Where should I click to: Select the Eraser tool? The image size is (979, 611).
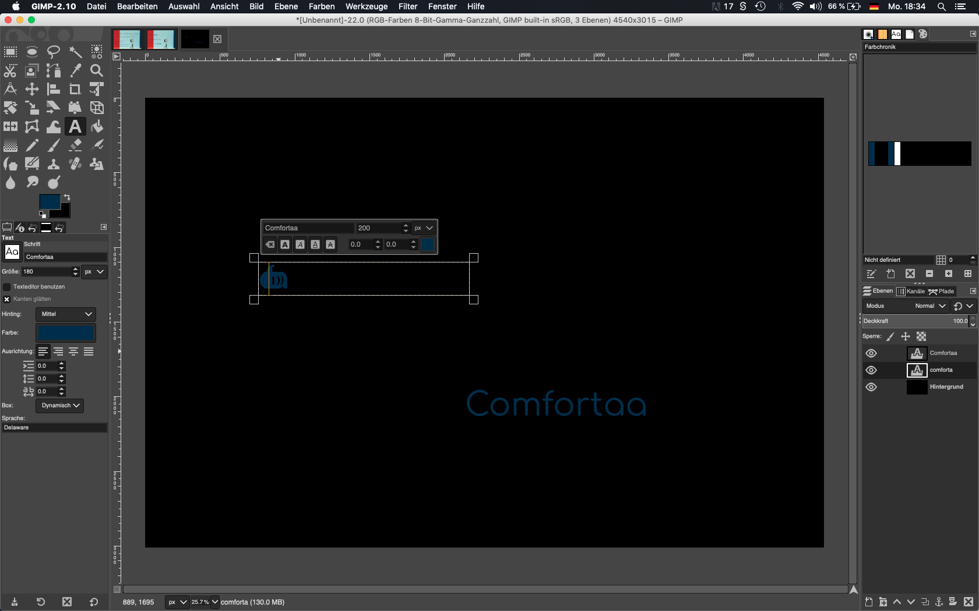75,145
